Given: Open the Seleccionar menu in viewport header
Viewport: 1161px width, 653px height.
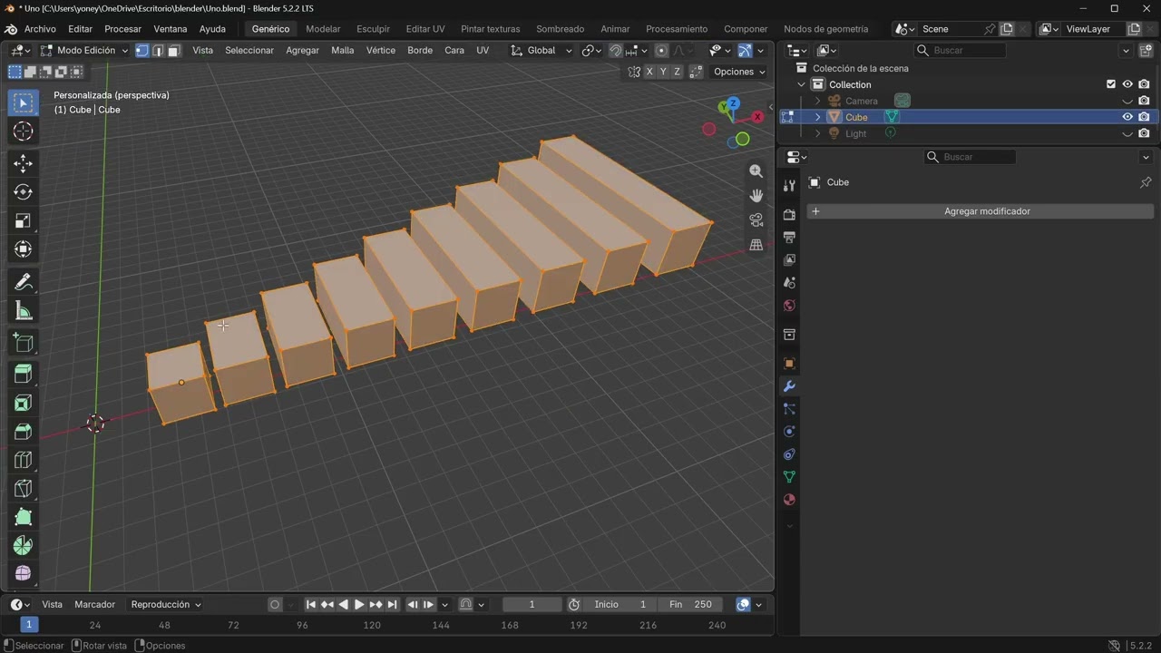Looking at the screenshot, I should 249,51.
